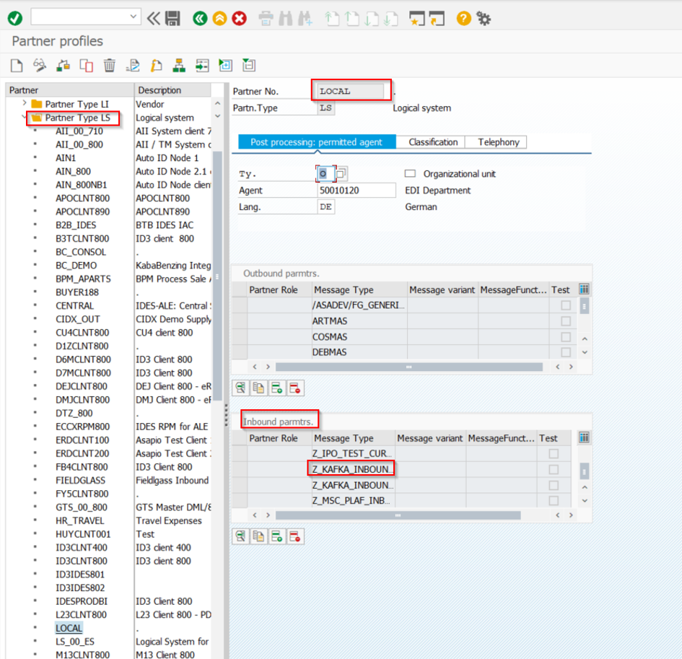Collapse the Partner Type LS folder

tap(24, 117)
